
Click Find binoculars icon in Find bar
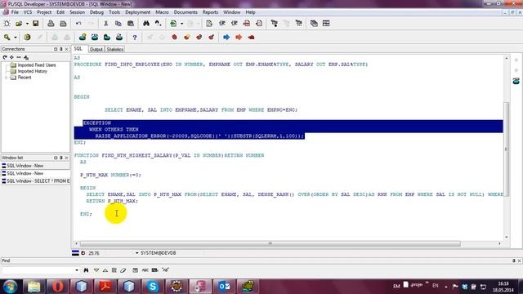[x=86, y=270]
